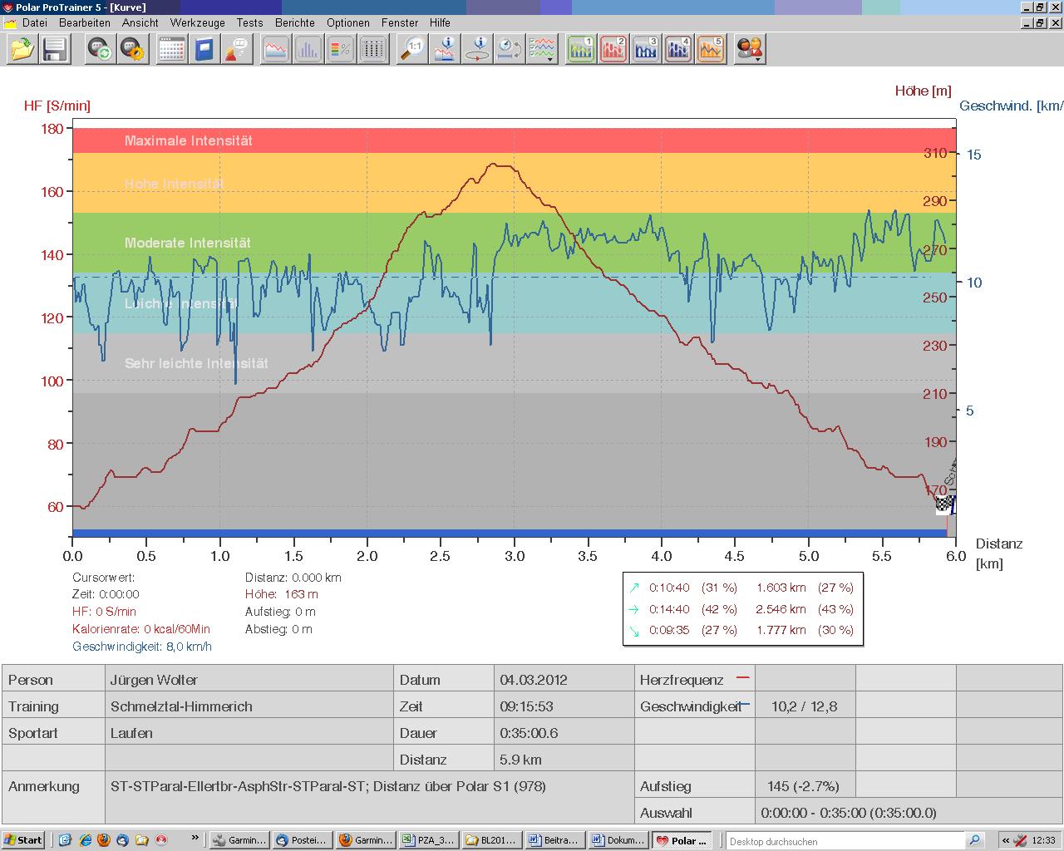
Task: Open the Werkzeuge menu
Action: [x=197, y=22]
